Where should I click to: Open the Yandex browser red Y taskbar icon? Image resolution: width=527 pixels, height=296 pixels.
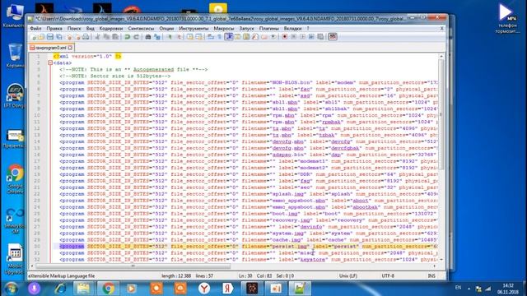coord(203,289)
